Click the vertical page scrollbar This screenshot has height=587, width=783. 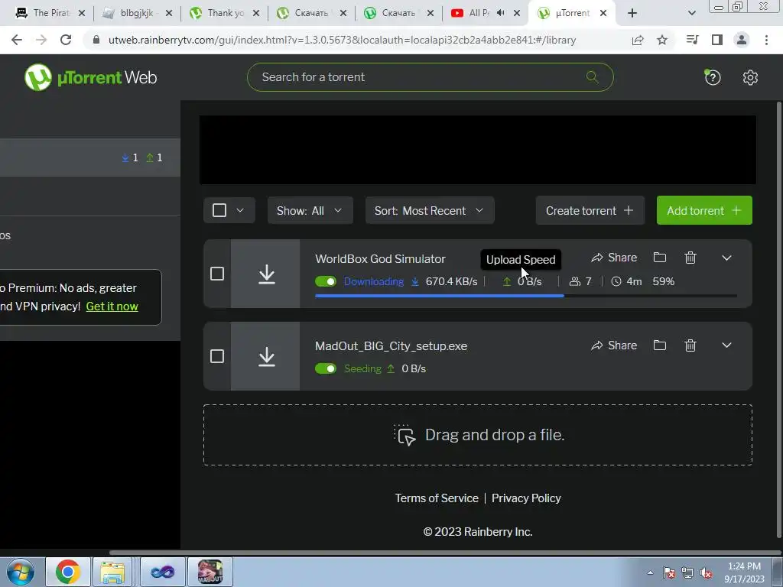pos(779,319)
